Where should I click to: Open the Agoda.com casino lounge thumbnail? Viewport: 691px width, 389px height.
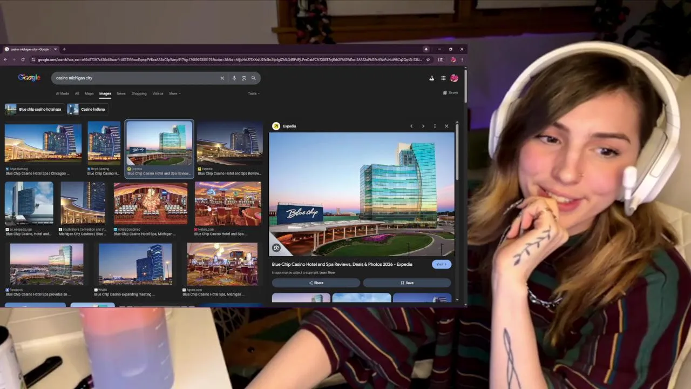(222, 264)
